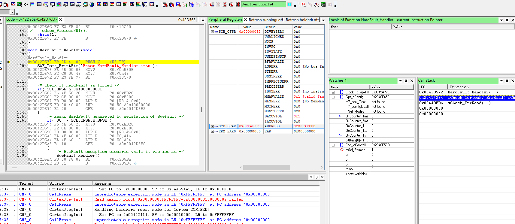Toggle 'Refresh running: off' option

click(x=266, y=20)
